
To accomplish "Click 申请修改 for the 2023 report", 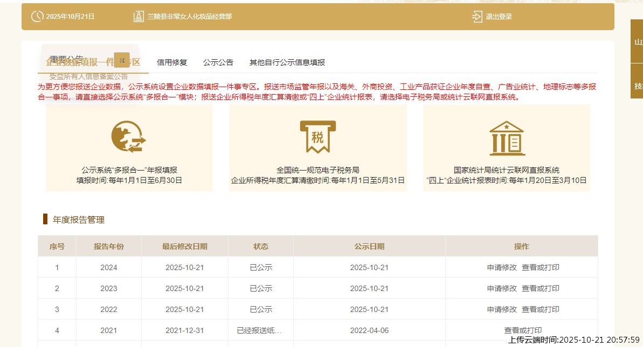I will (502, 288).
